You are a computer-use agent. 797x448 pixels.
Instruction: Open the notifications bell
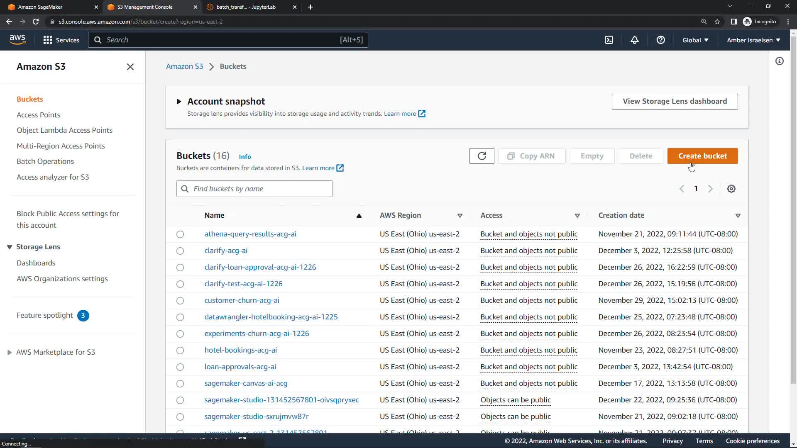click(x=634, y=40)
